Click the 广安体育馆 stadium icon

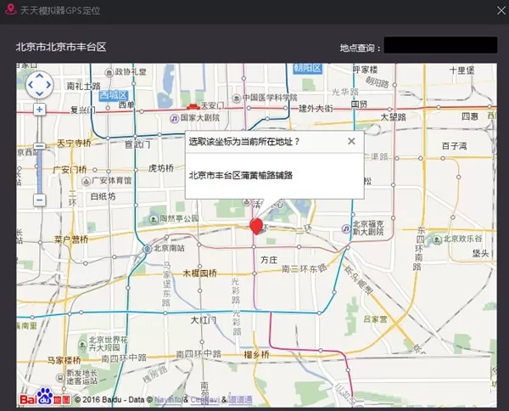[x=86, y=181]
